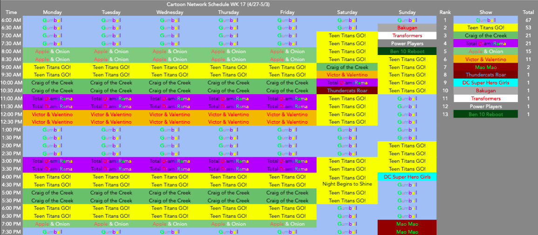This screenshot has height=235, width=538.
Task: Select the '7:30 PM' time cell
Action: coord(11,232)
